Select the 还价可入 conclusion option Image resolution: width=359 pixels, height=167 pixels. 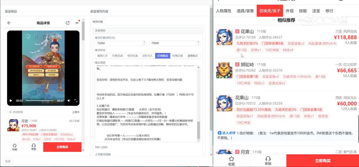pos(148,56)
